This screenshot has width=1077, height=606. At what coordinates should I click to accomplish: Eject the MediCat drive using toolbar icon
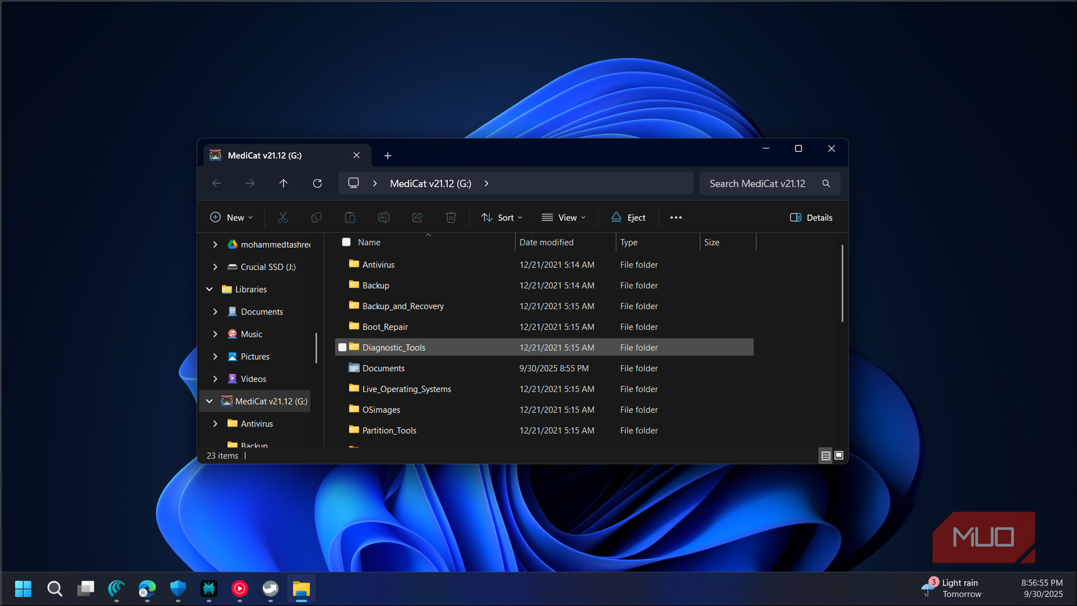pos(627,217)
